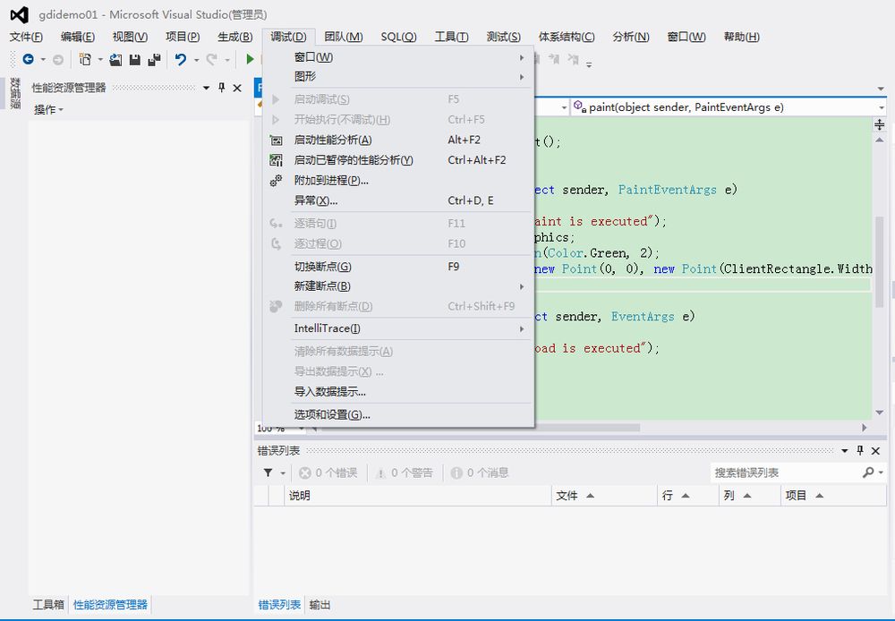
Task: Click the Open File toolbar icon
Action: click(115, 59)
